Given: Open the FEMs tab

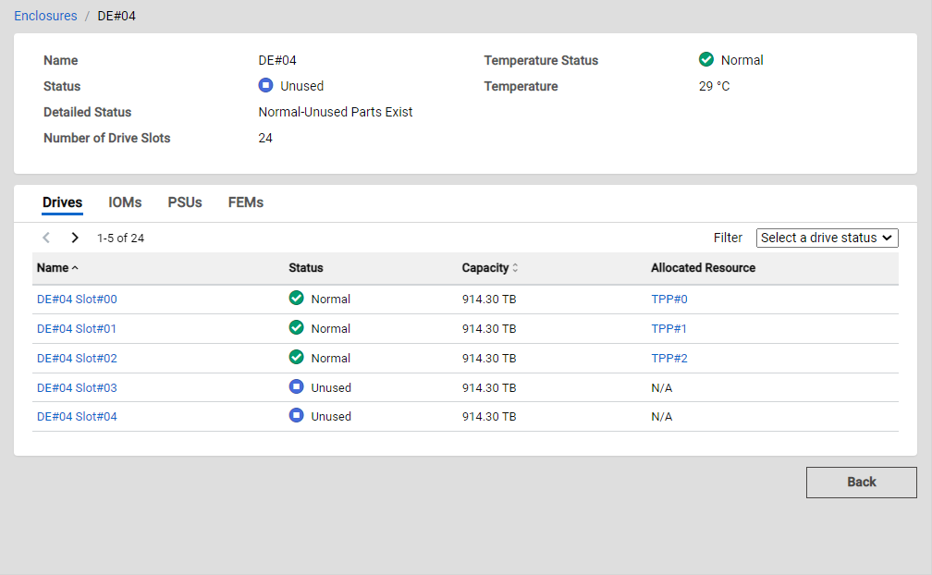Looking at the screenshot, I should 246,202.
